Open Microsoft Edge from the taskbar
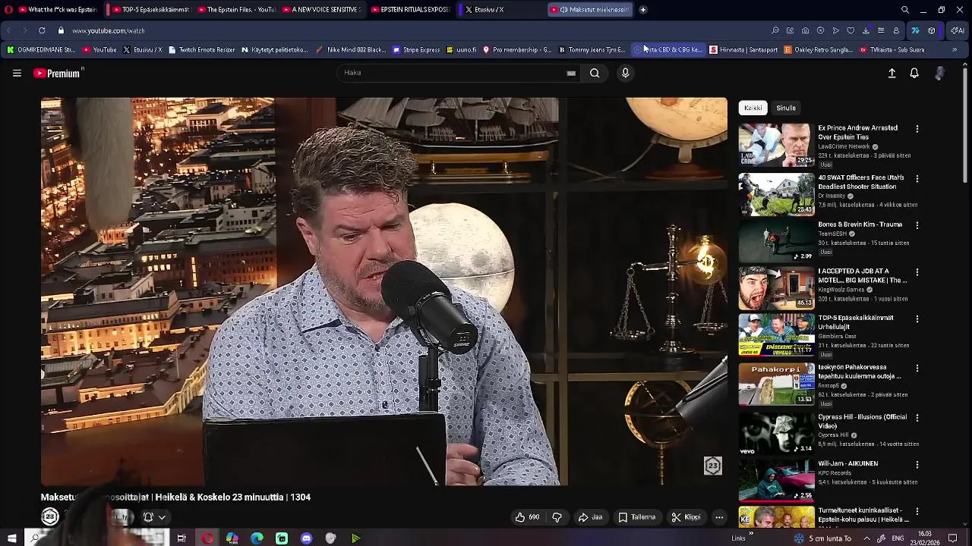The image size is (972, 546). point(257,538)
